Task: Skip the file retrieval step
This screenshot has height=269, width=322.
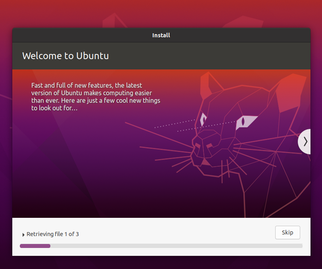Action: [287, 232]
